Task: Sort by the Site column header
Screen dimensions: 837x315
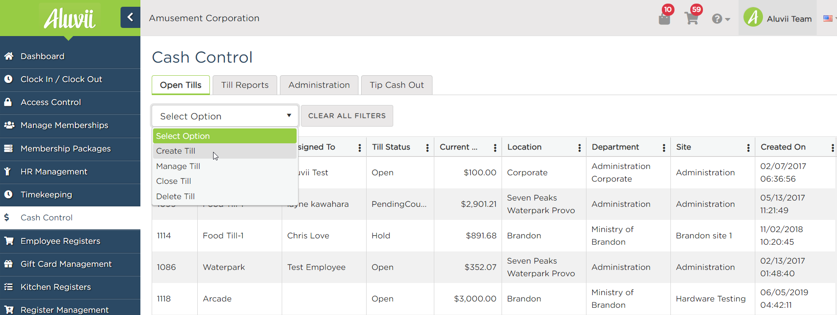Action: coord(684,147)
